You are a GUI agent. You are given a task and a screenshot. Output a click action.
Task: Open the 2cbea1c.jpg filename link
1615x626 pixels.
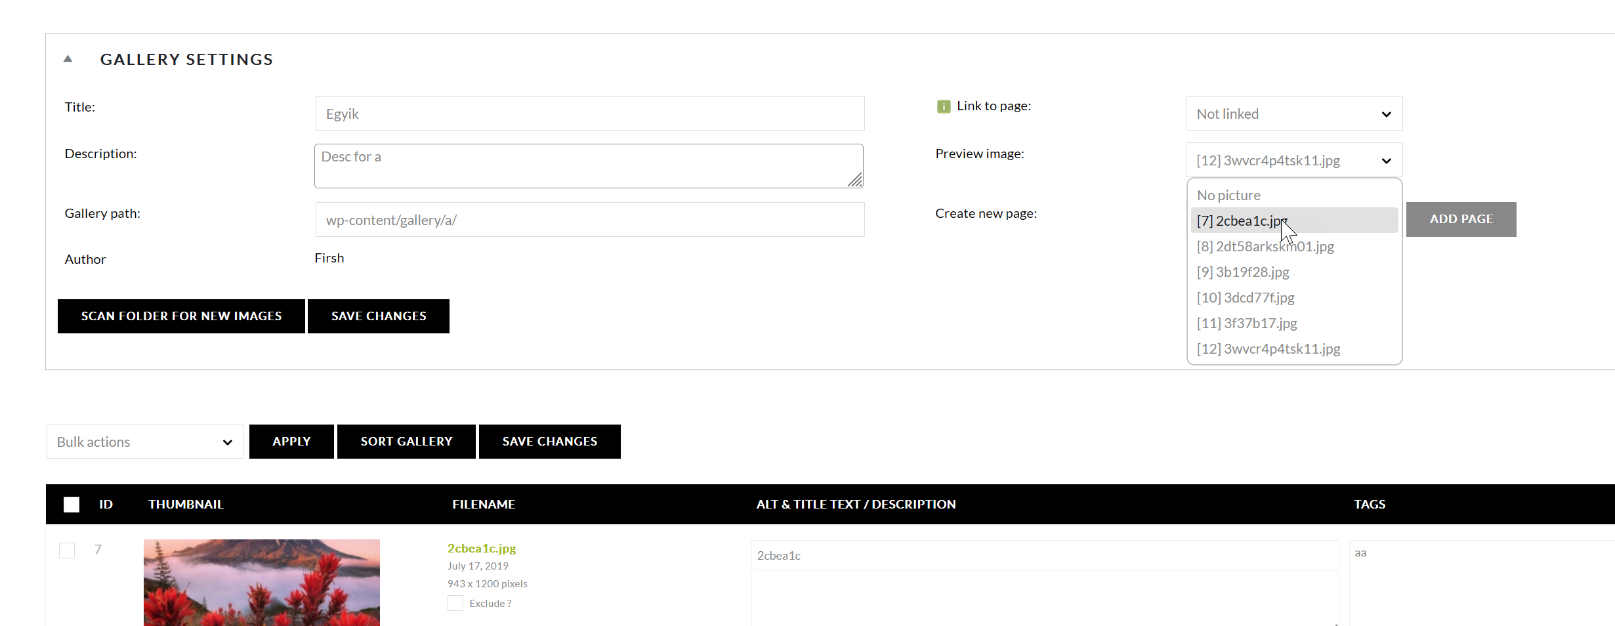pos(481,549)
